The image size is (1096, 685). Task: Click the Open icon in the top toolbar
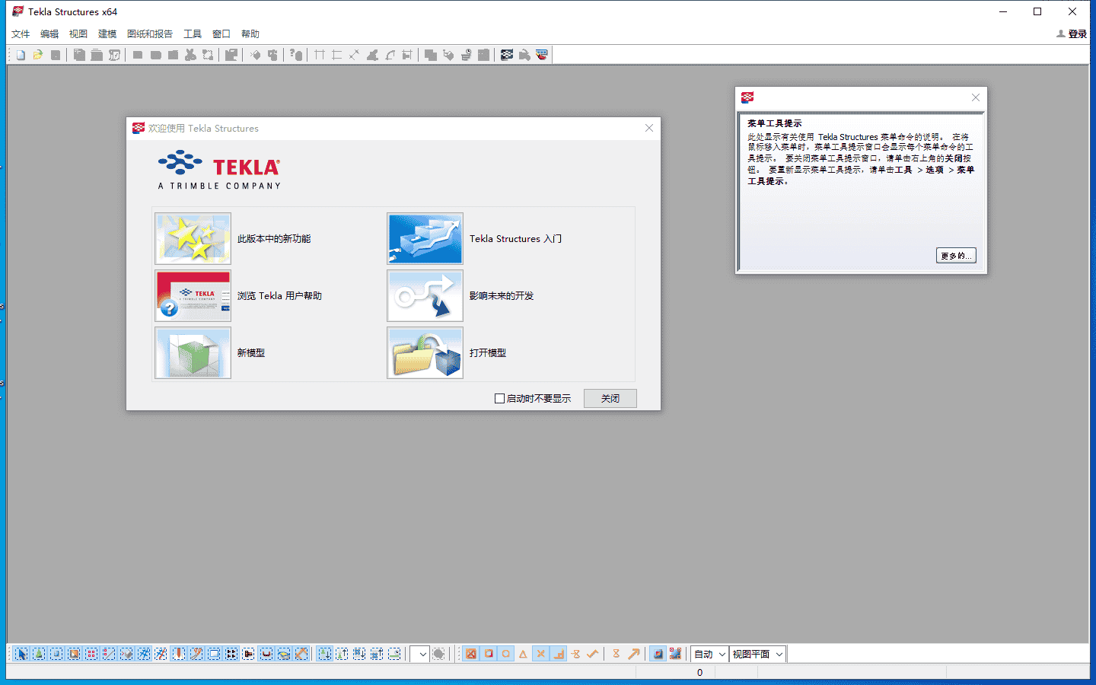(38, 54)
